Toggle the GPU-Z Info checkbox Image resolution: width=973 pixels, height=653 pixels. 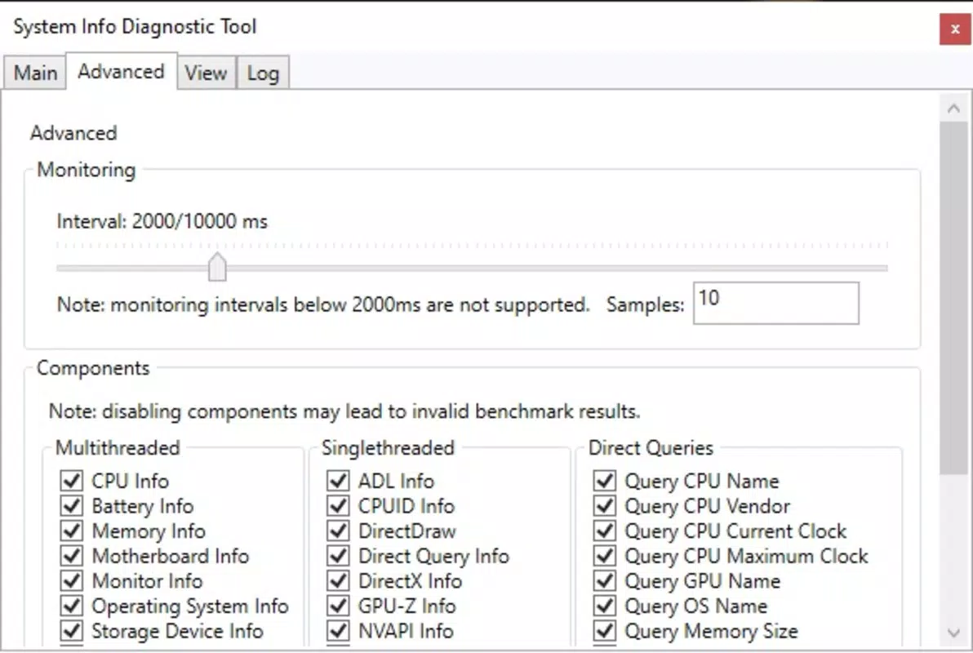point(338,605)
